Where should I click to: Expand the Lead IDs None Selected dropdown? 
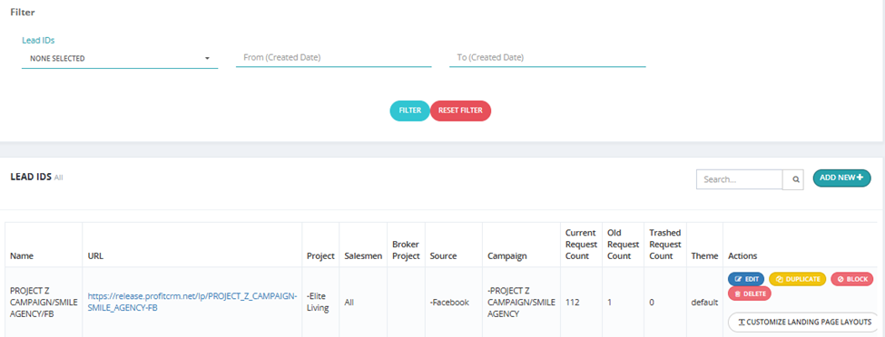(x=120, y=58)
